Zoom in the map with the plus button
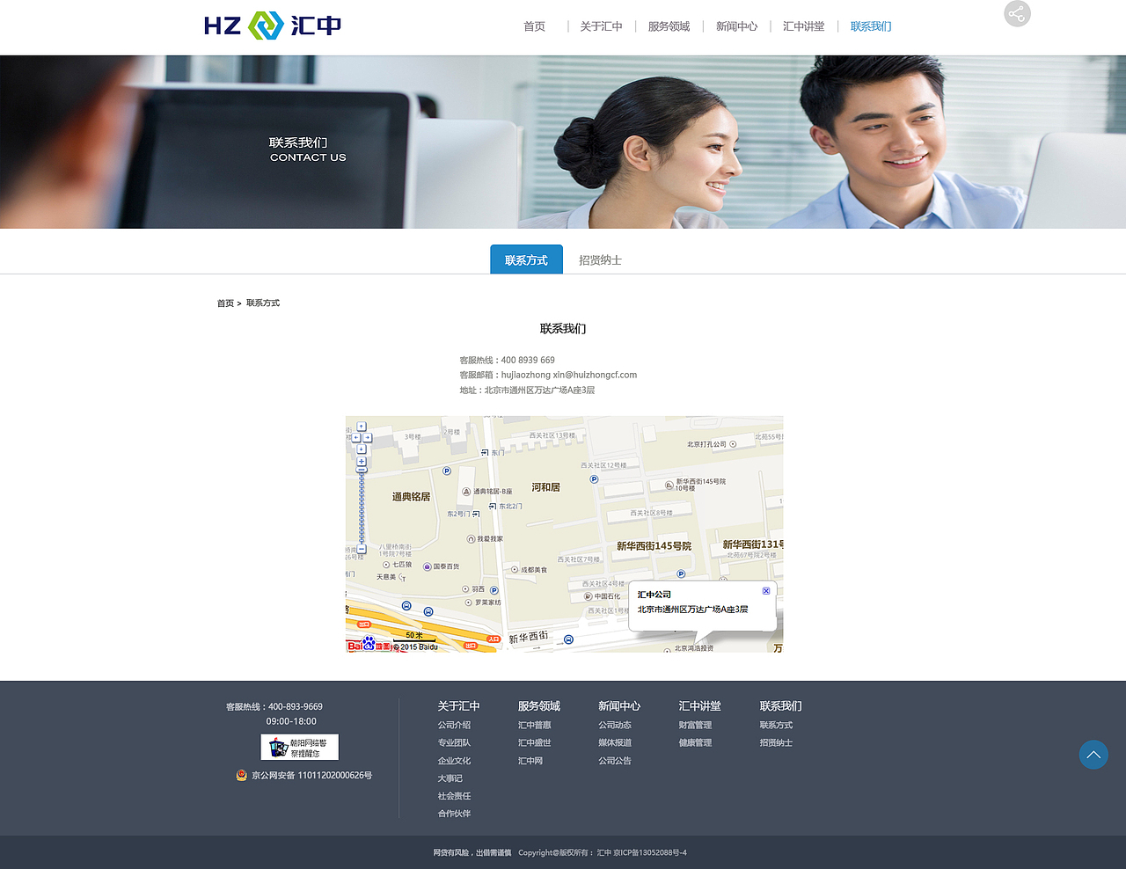The image size is (1126, 869). [x=362, y=461]
